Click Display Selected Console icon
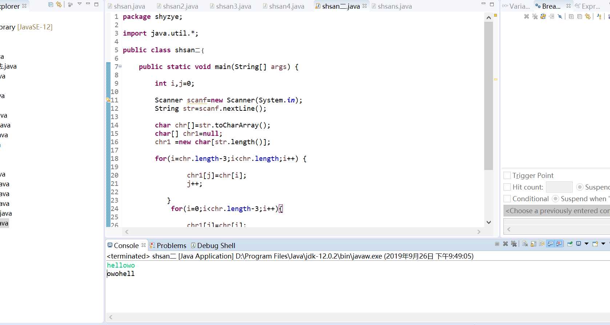The width and height of the screenshot is (610, 325). pyautogui.click(x=578, y=244)
